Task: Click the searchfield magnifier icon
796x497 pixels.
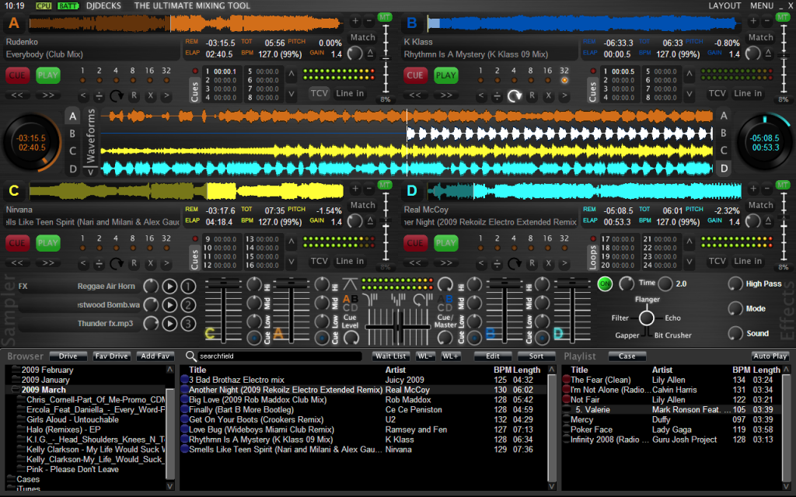Action: click(191, 356)
